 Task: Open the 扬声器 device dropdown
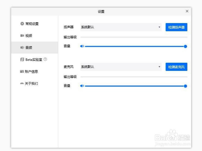[x=121, y=27]
